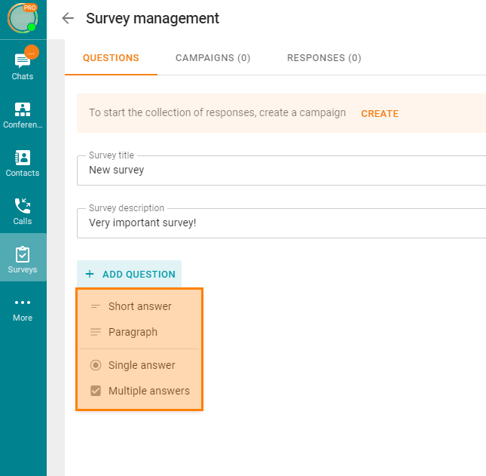
Task: Choose Single answer question type
Action: click(x=139, y=365)
